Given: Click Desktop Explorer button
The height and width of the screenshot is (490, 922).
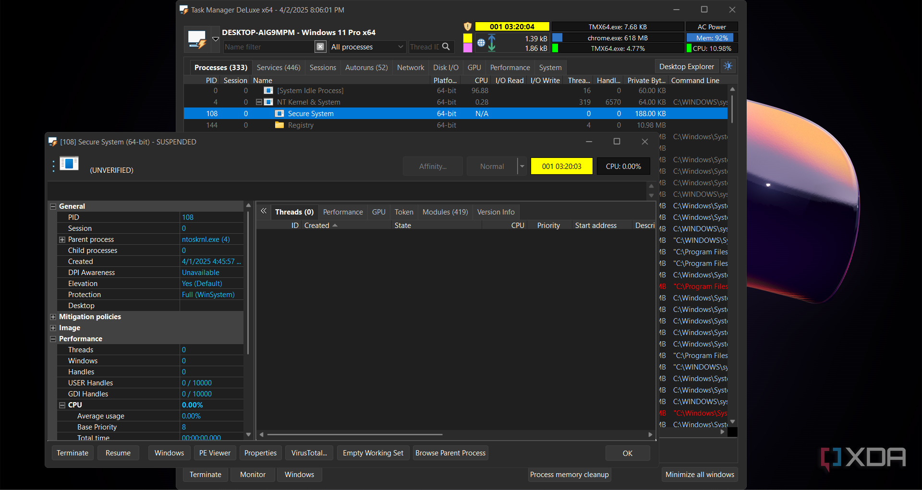Looking at the screenshot, I should pyautogui.click(x=687, y=66).
